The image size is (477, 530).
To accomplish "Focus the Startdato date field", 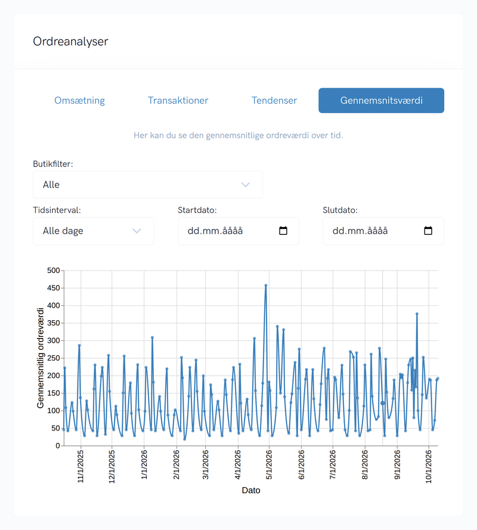I will (238, 231).
